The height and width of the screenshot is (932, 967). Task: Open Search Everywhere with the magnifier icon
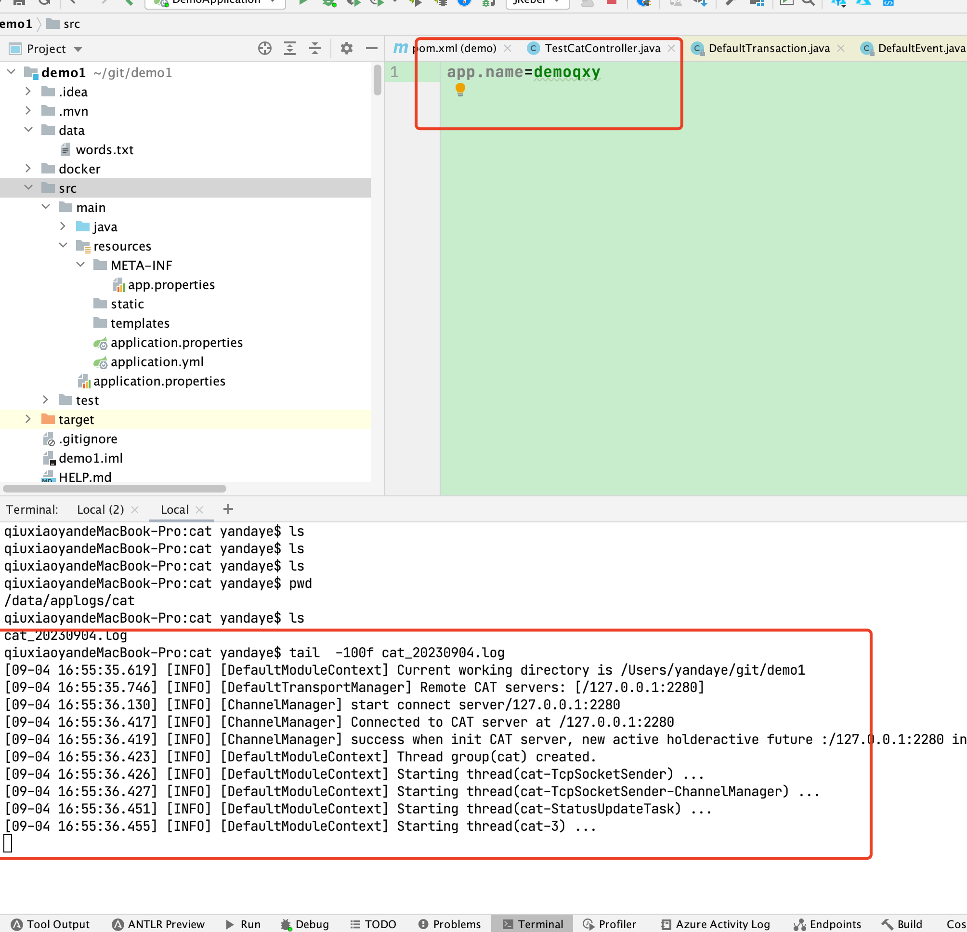pyautogui.click(x=808, y=2)
